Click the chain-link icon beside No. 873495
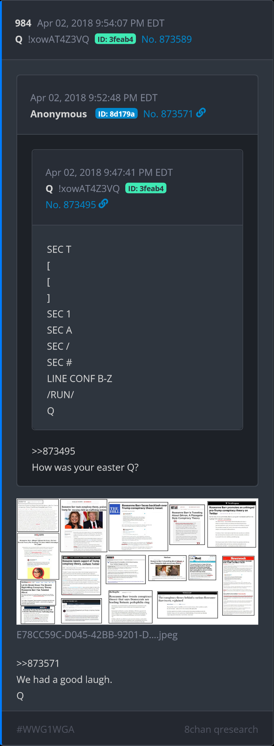This screenshot has width=274, height=746. [103, 204]
